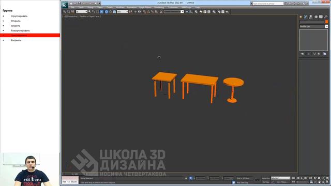This screenshot has width=331, height=186.
Task: Toggle Percent Snap in main toolbar
Action: [x=152, y=12]
